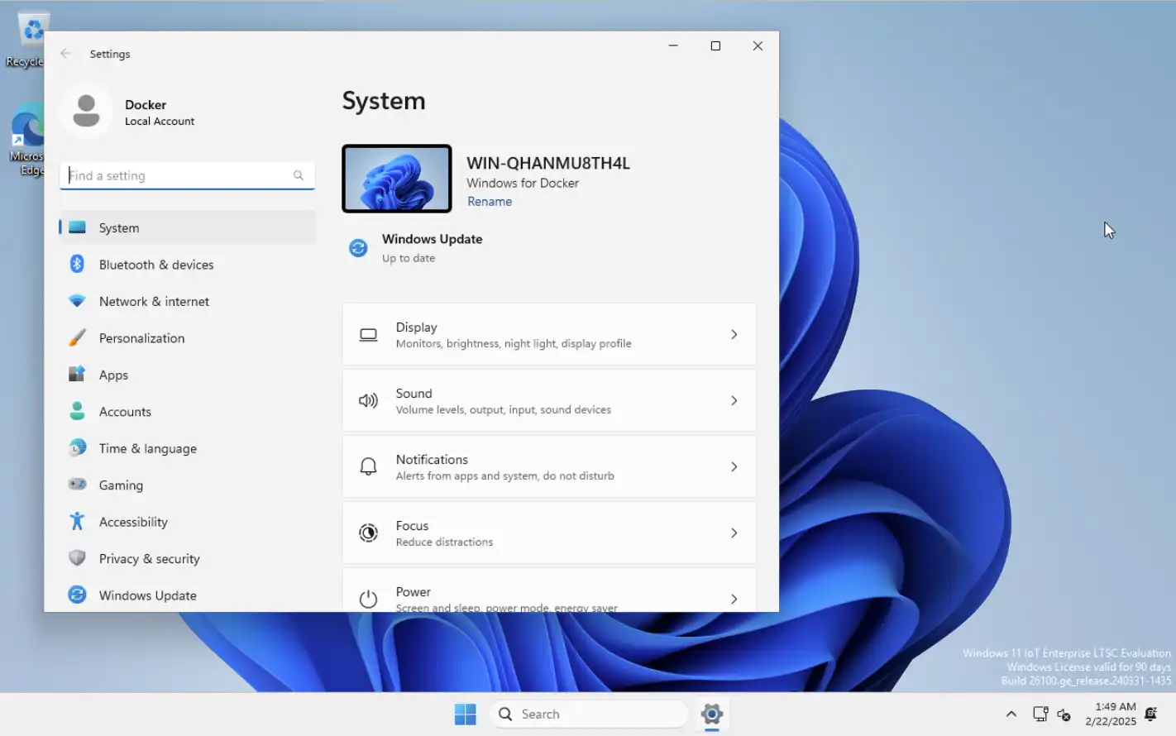This screenshot has width=1176, height=736.
Task: Click the search magnifier icon in Find a setting
Action: 299,175
